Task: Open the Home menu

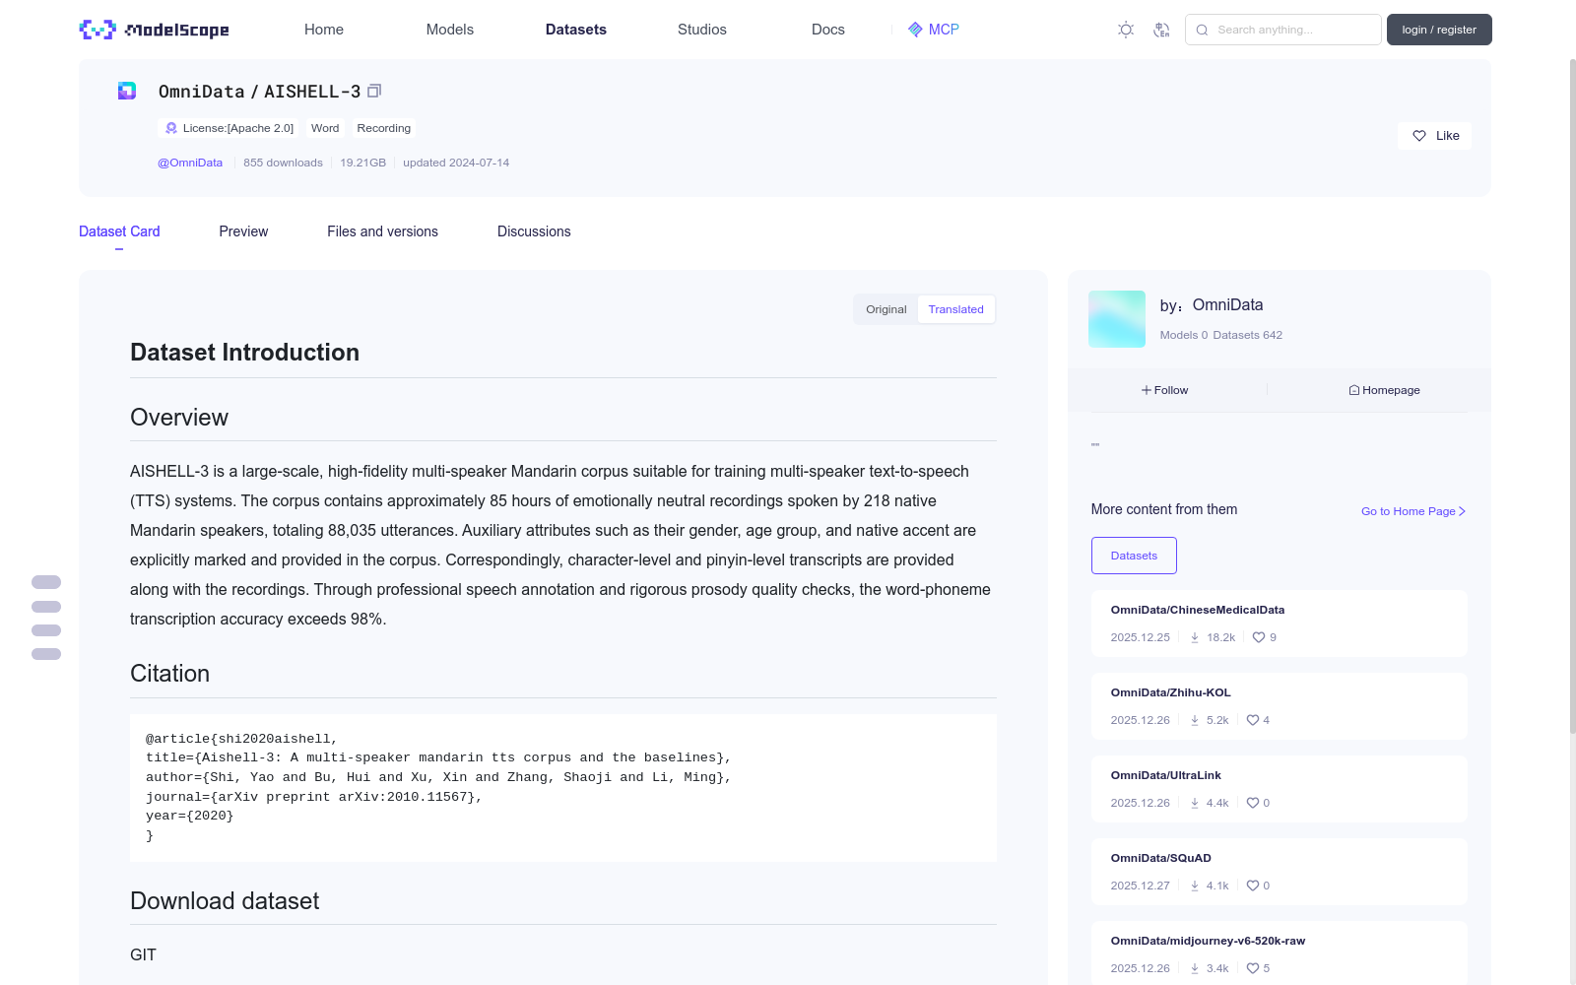Action: [x=324, y=30]
